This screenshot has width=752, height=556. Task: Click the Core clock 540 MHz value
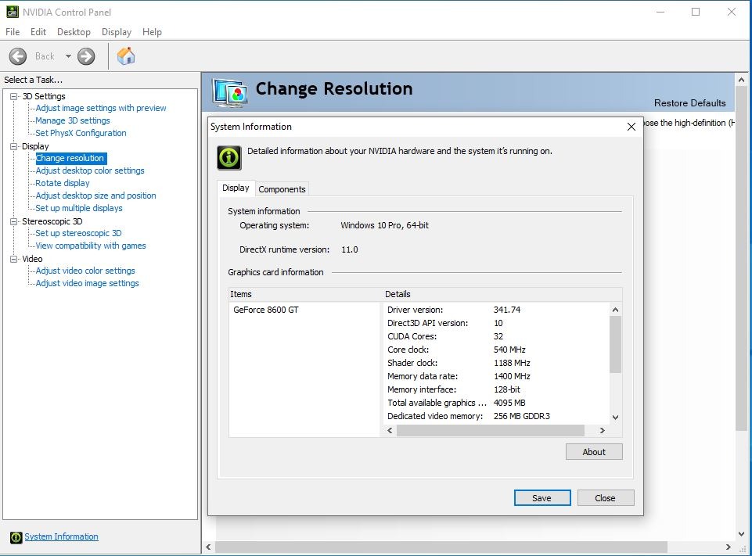(509, 350)
